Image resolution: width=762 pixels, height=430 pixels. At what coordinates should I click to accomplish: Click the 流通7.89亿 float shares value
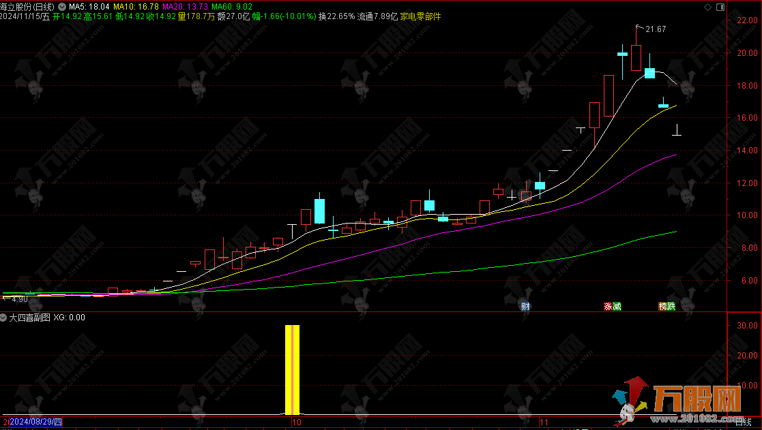coord(377,16)
